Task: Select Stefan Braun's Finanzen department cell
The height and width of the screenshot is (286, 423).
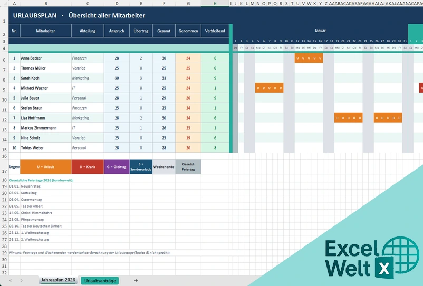Action: point(88,108)
